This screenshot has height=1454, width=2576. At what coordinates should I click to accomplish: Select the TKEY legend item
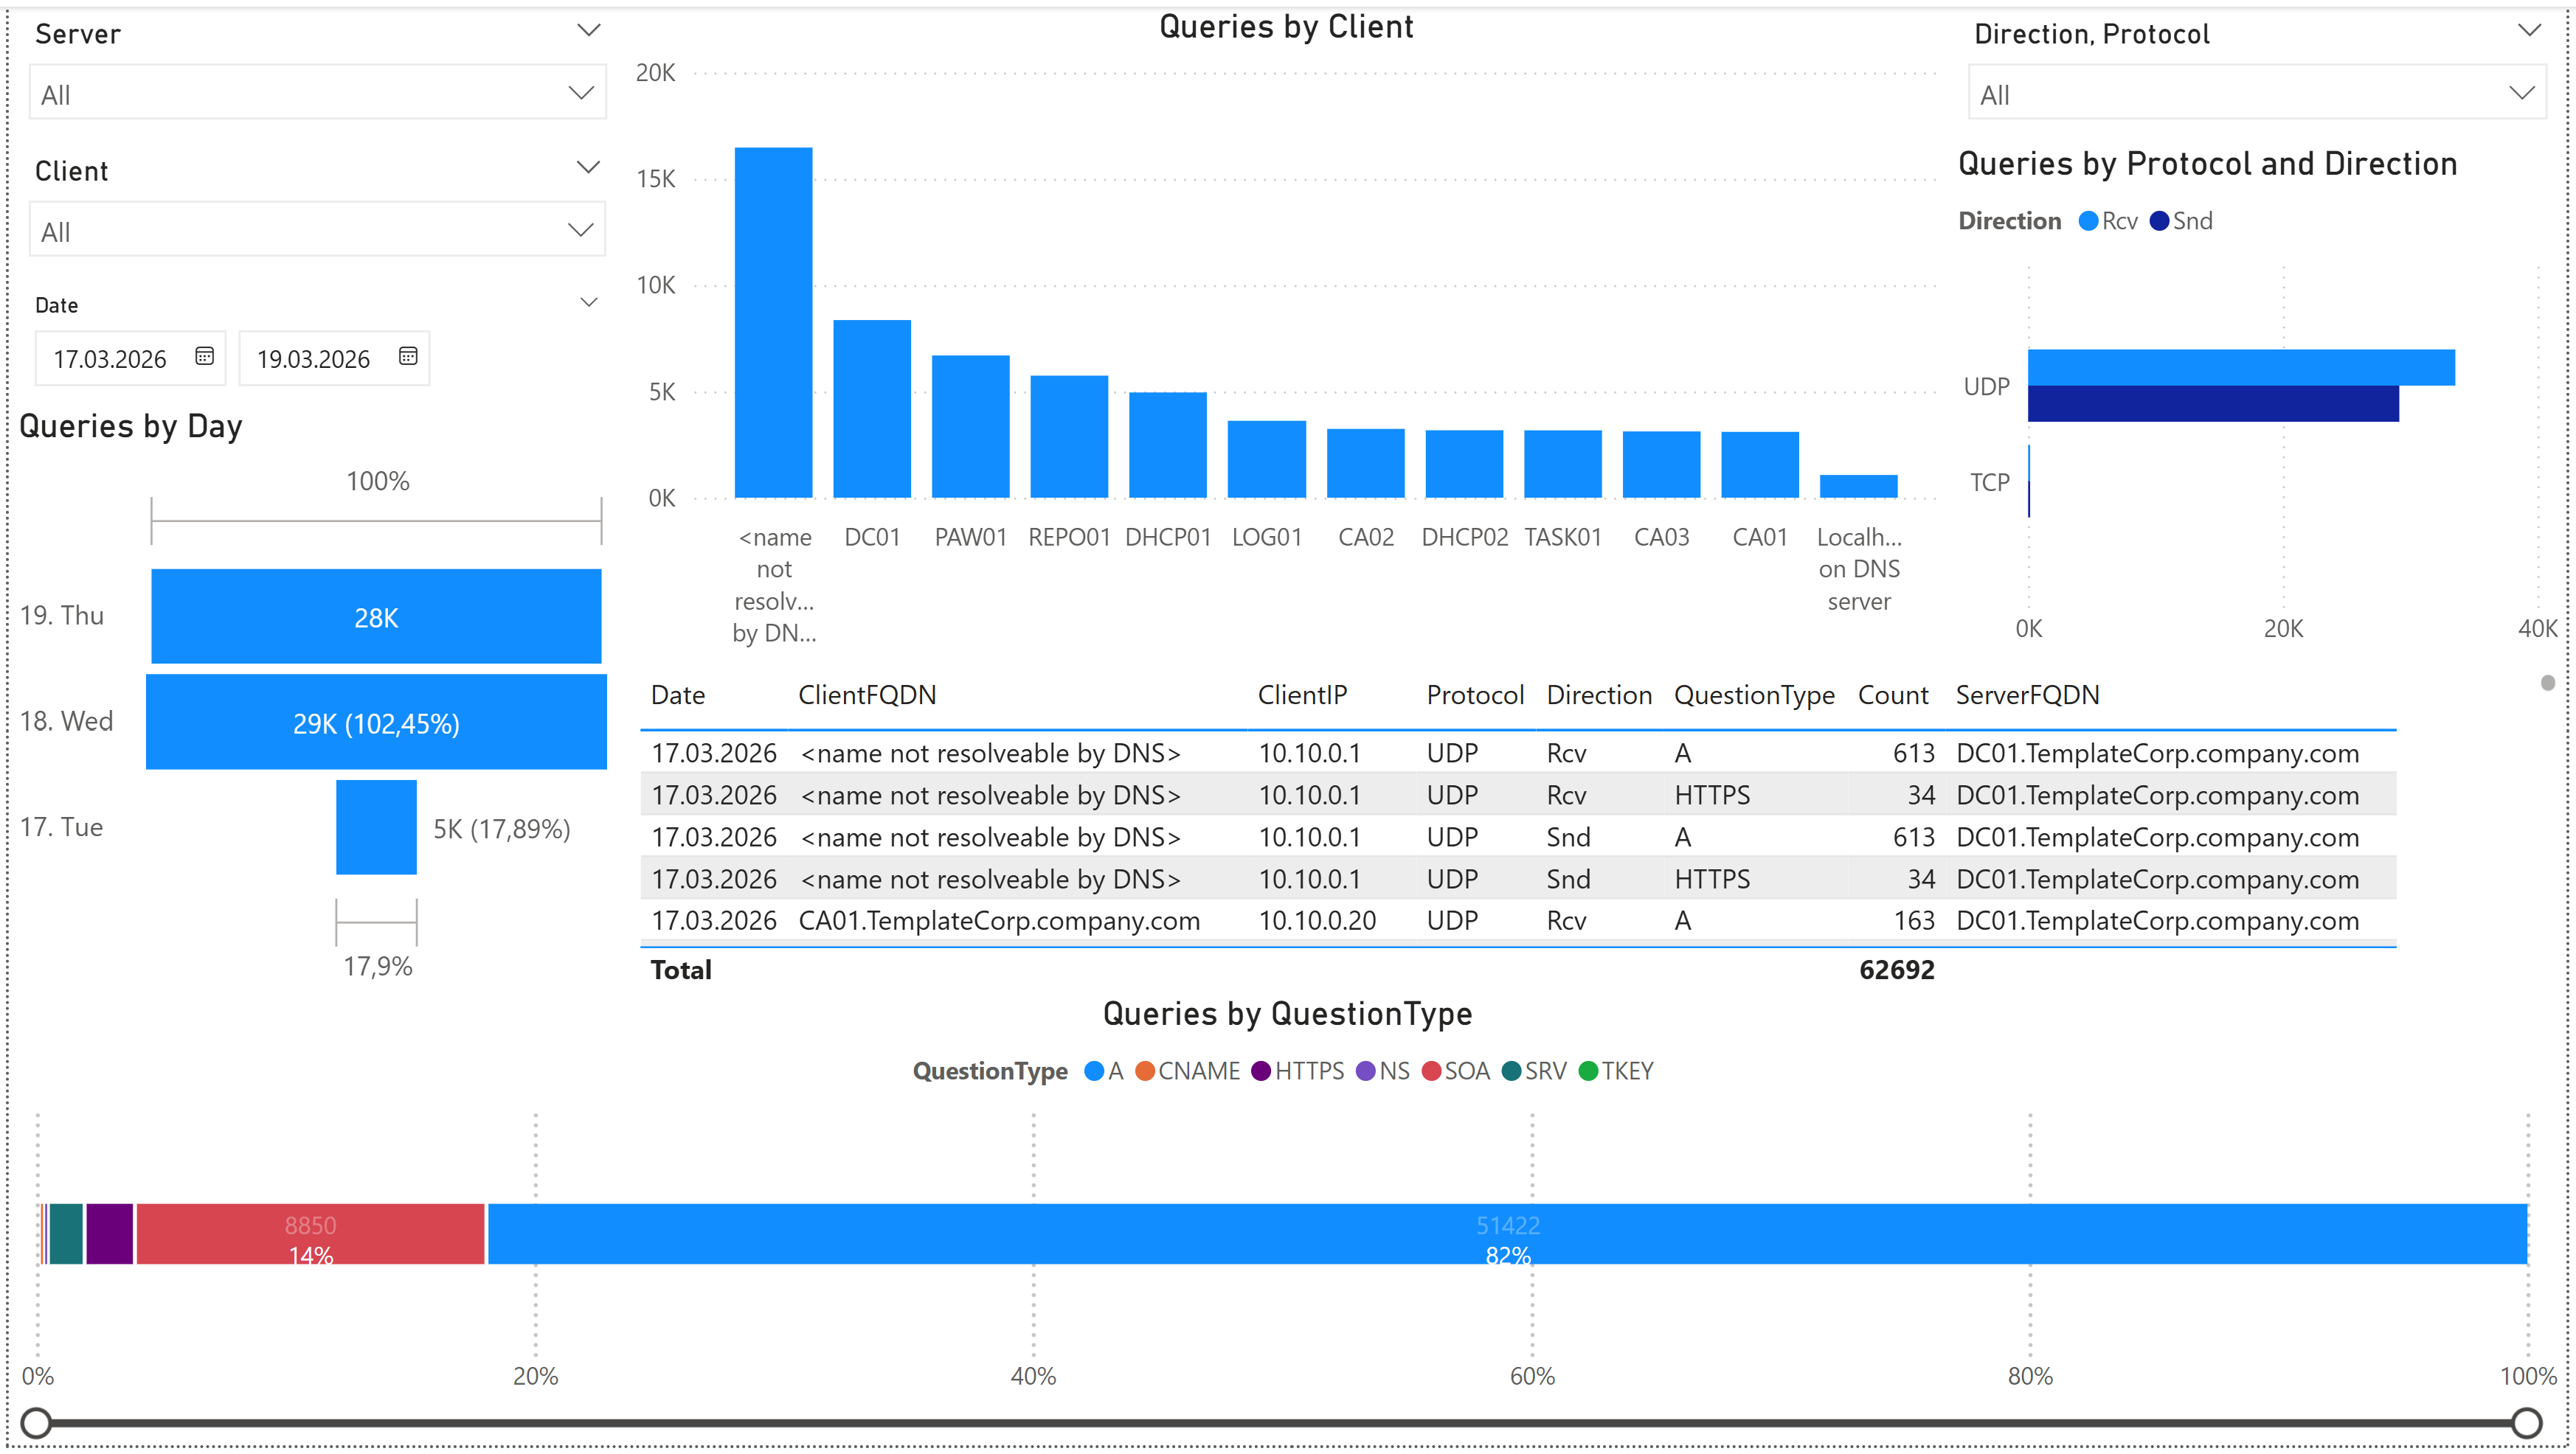pos(1616,1071)
